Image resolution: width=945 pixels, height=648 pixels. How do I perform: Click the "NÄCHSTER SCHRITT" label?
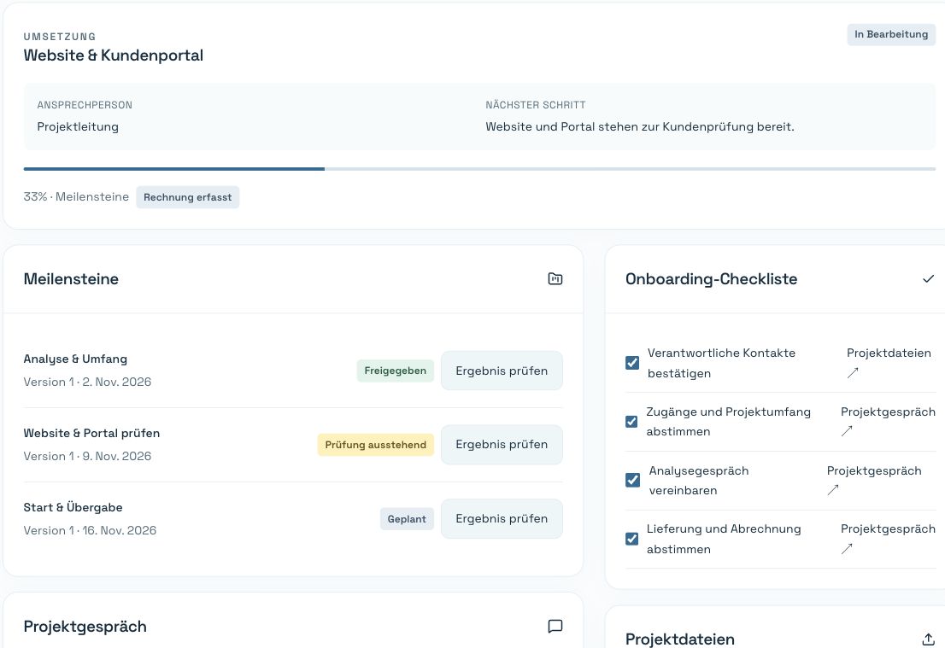coord(536,105)
